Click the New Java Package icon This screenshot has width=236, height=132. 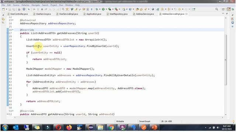124,9
